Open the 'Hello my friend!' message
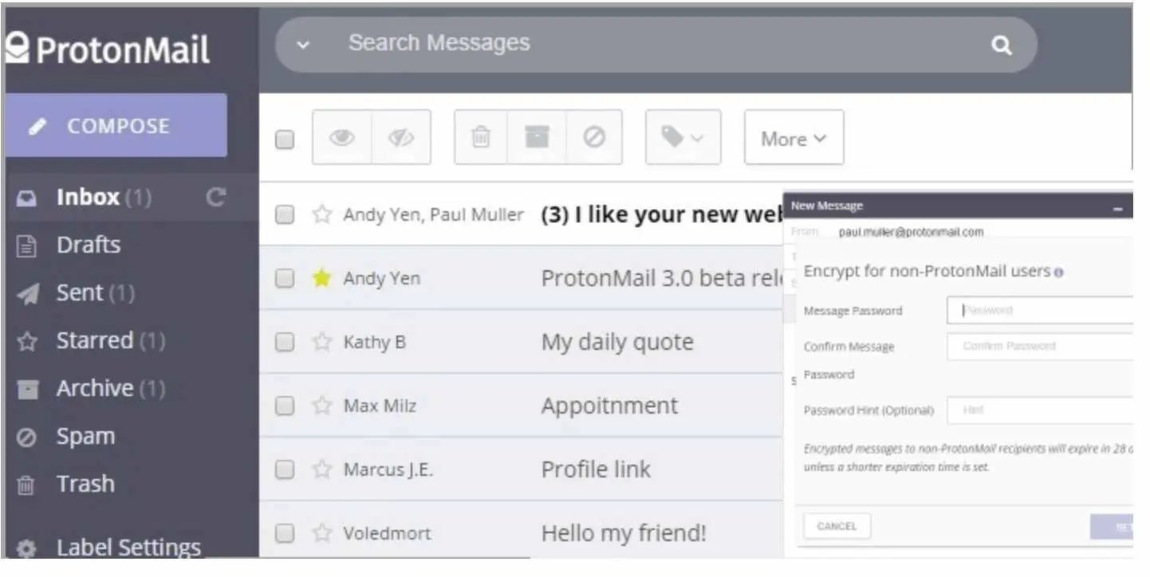 [624, 533]
